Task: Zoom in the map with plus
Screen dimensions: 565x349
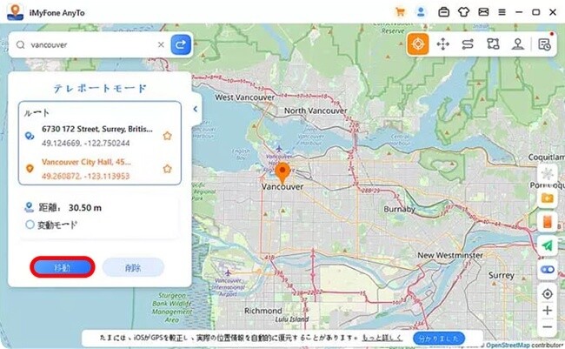Action: point(548,311)
